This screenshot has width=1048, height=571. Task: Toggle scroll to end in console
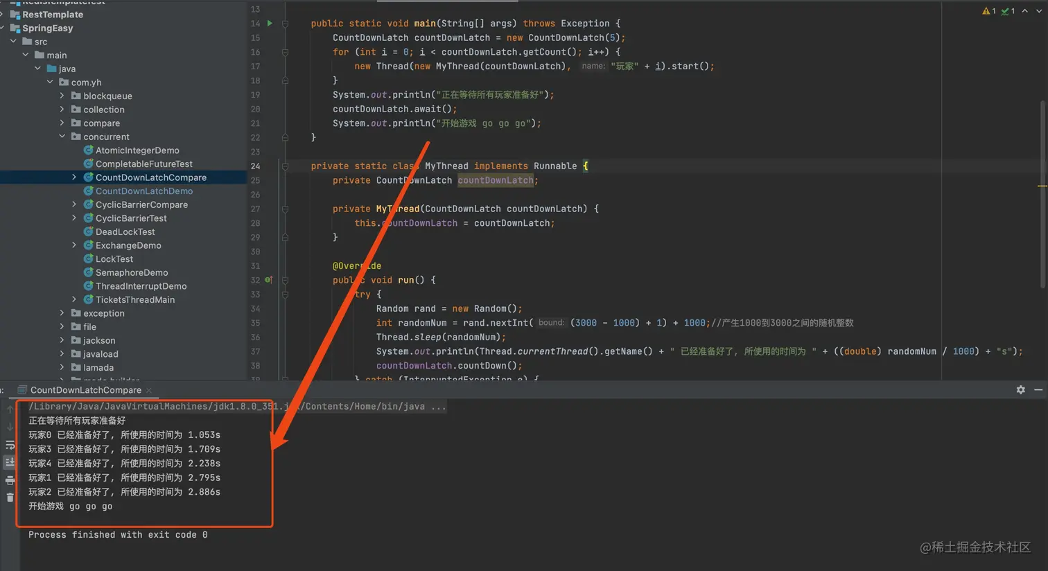(x=10, y=462)
